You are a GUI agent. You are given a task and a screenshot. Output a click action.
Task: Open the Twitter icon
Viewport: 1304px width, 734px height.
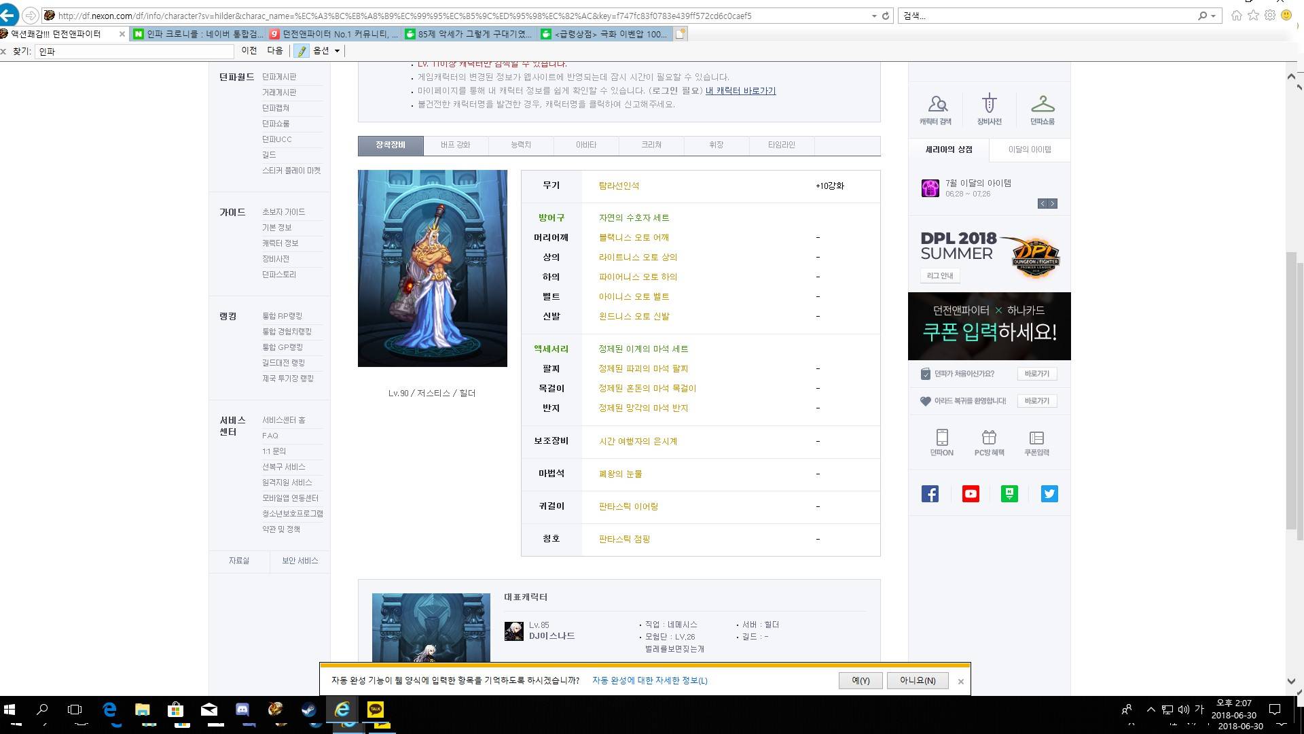point(1049,494)
